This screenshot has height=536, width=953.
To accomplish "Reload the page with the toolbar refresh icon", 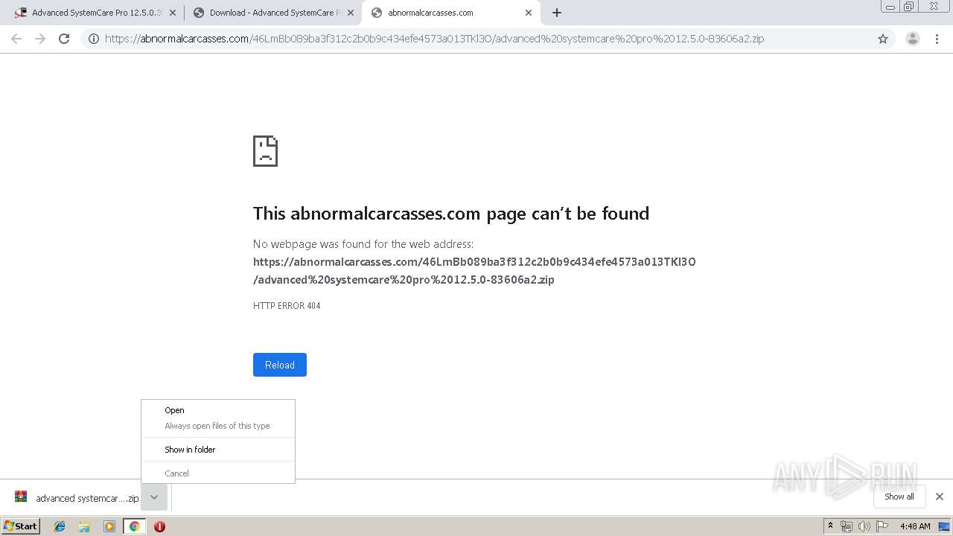I will click(x=64, y=39).
